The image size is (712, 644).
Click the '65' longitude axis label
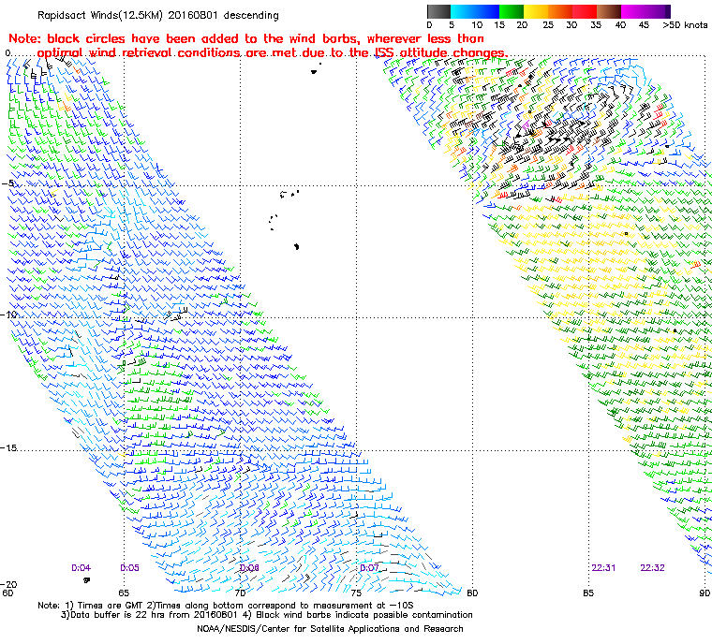click(x=124, y=593)
